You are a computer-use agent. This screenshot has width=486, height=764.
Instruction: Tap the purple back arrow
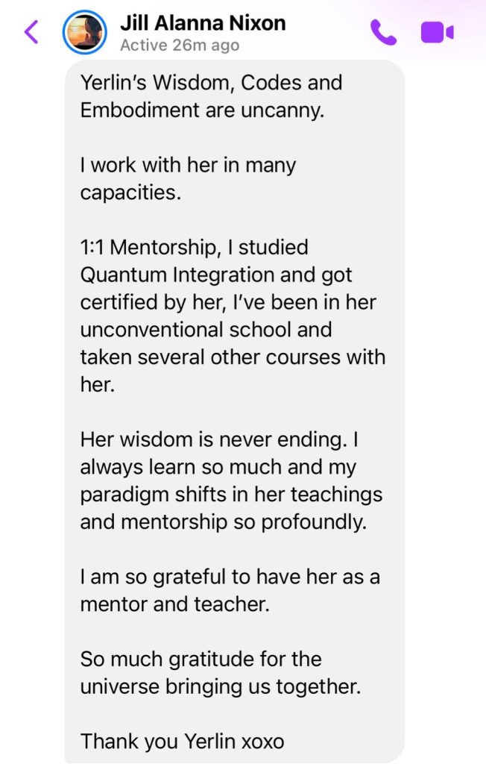click(31, 33)
